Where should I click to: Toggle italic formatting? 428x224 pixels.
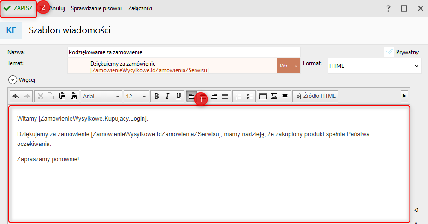(167, 96)
